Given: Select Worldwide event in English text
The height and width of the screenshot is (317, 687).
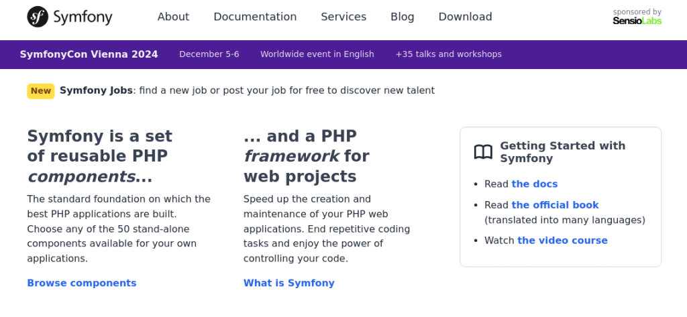Looking at the screenshot, I should click(317, 54).
